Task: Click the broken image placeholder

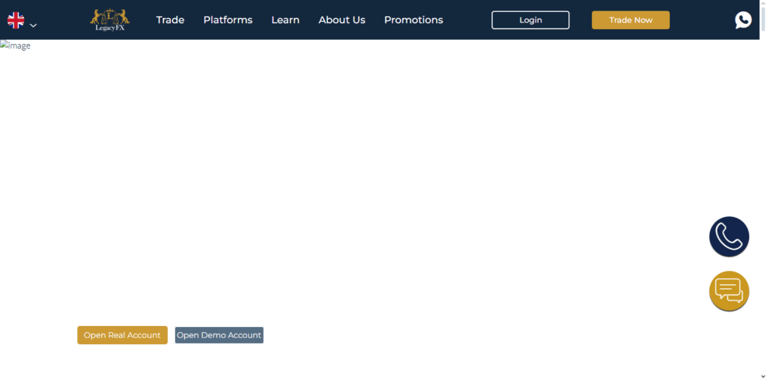Action: (x=16, y=46)
